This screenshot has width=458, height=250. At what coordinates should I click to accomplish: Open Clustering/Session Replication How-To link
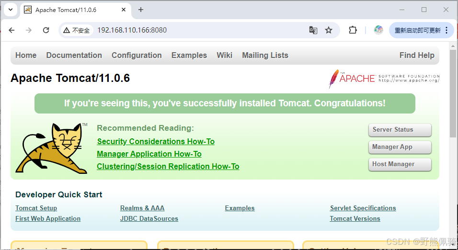point(168,167)
